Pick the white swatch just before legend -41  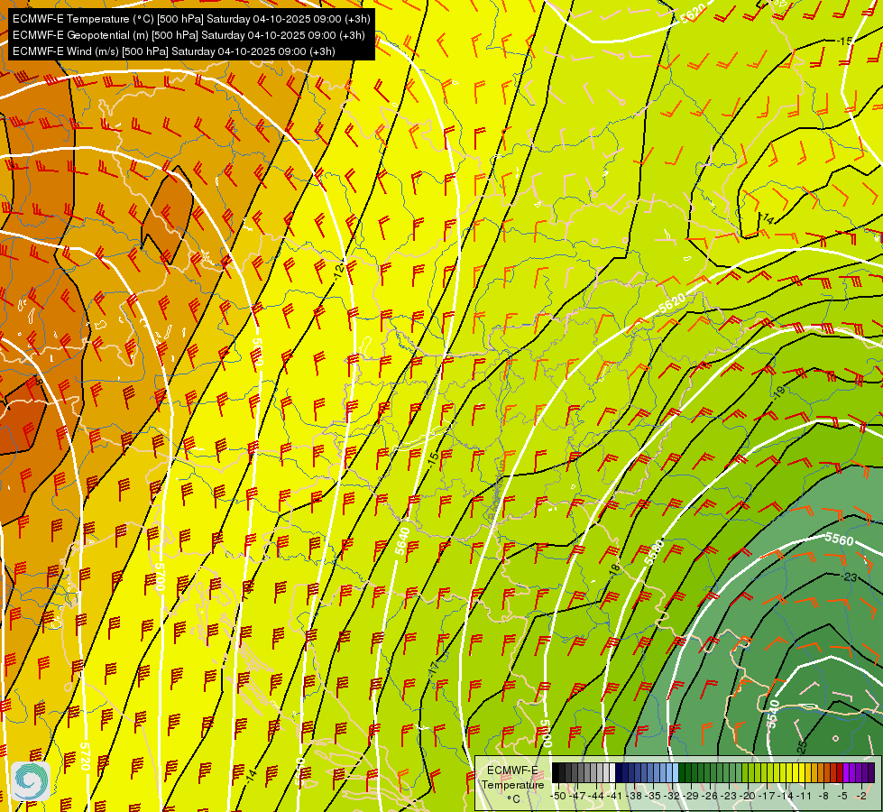(612, 772)
